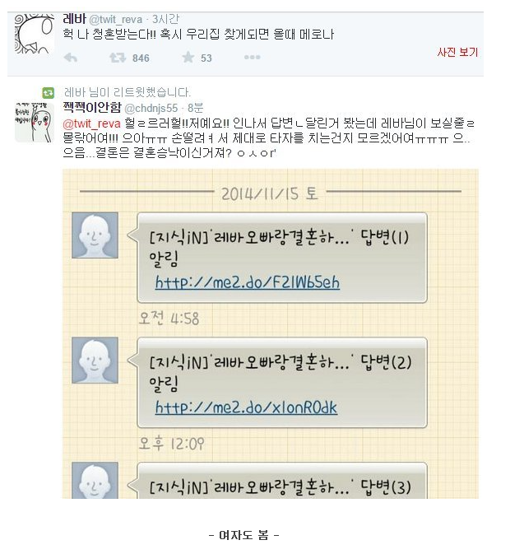Open 짹짹이안함's profile avatar

pyautogui.click(x=35, y=123)
